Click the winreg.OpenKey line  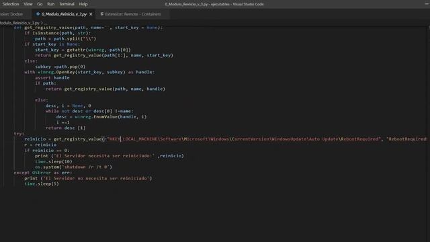point(89,72)
